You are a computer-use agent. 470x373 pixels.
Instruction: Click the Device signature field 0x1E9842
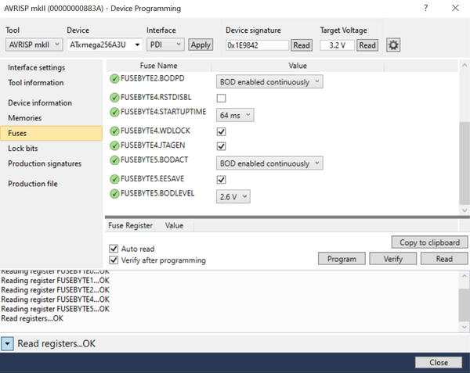[x=257, y=45]
